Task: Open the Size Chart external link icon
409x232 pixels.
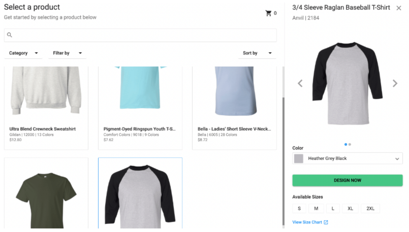Action: [x=326, y=222]
